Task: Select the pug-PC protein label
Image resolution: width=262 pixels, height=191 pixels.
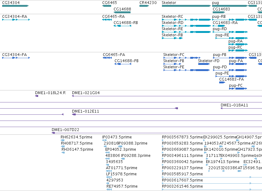Action: (236, 86)
